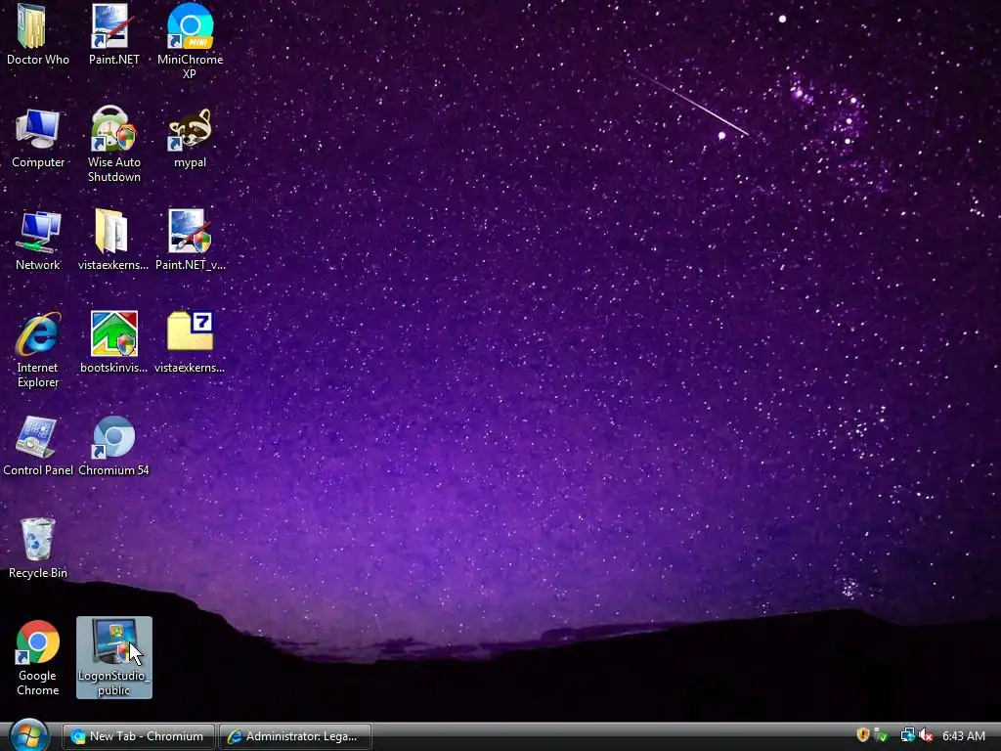
Task: Select the vistaexkerns 7-zip archive icon
Action: [x=190, y=343]
